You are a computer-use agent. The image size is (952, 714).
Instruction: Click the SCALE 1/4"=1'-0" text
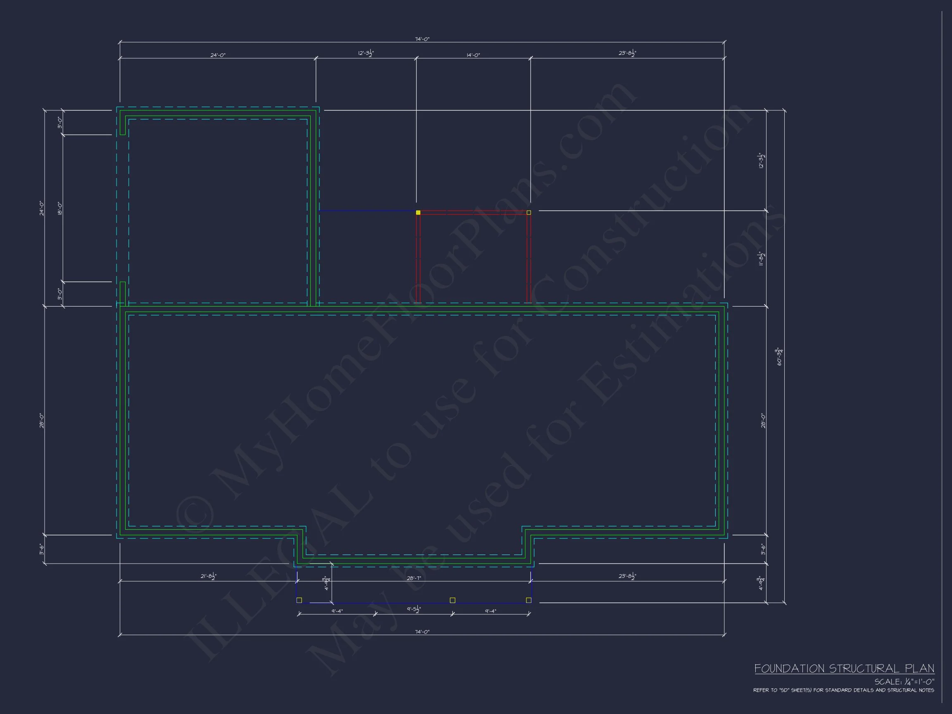[x=904, y=682]
